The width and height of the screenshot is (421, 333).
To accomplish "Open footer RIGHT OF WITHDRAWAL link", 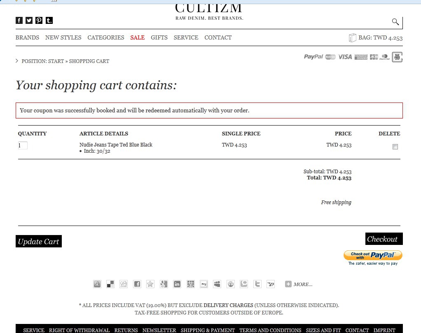I will [79, 330].
